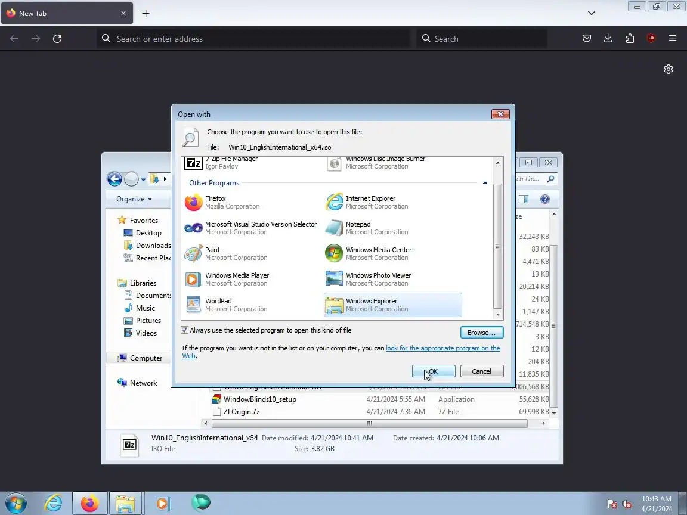Image resolution: width=687 pixels, height=515 pixels.
Task: Toggle the Explorer preview pane button
Action: [524, 199]
